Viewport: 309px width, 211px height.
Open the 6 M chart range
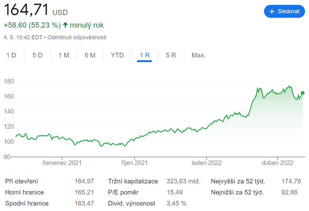coord(90,55)
